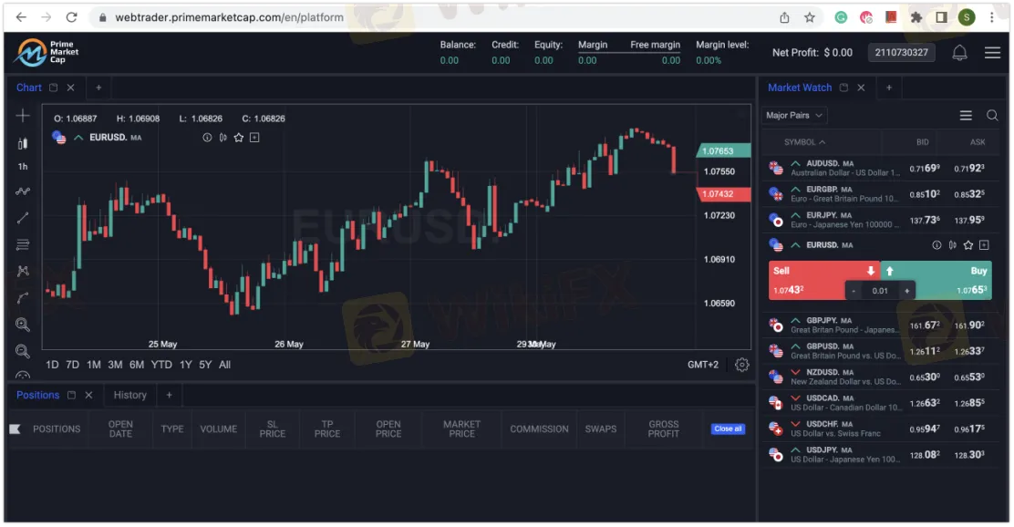Zoom in on the chart
Screen dimensions: 1014x527
tap(23, 325)
